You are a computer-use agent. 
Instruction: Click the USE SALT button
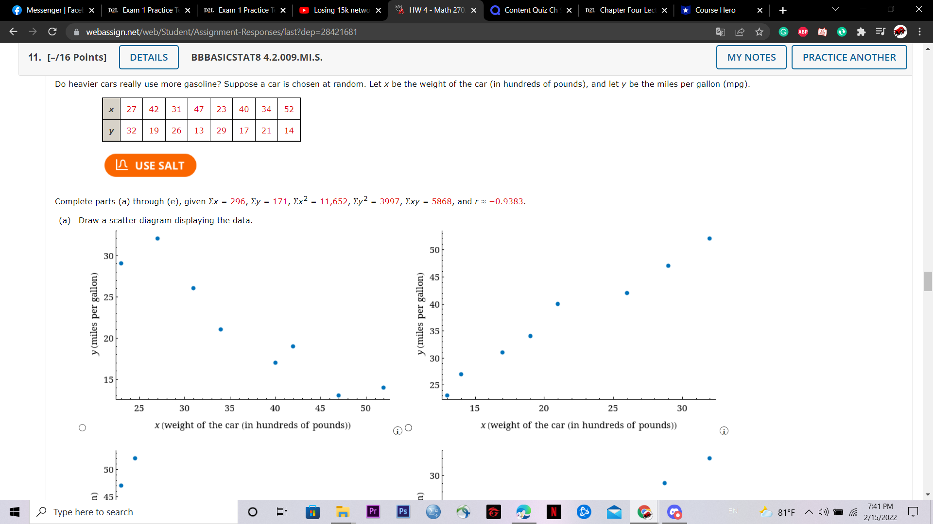coord(150,165)
